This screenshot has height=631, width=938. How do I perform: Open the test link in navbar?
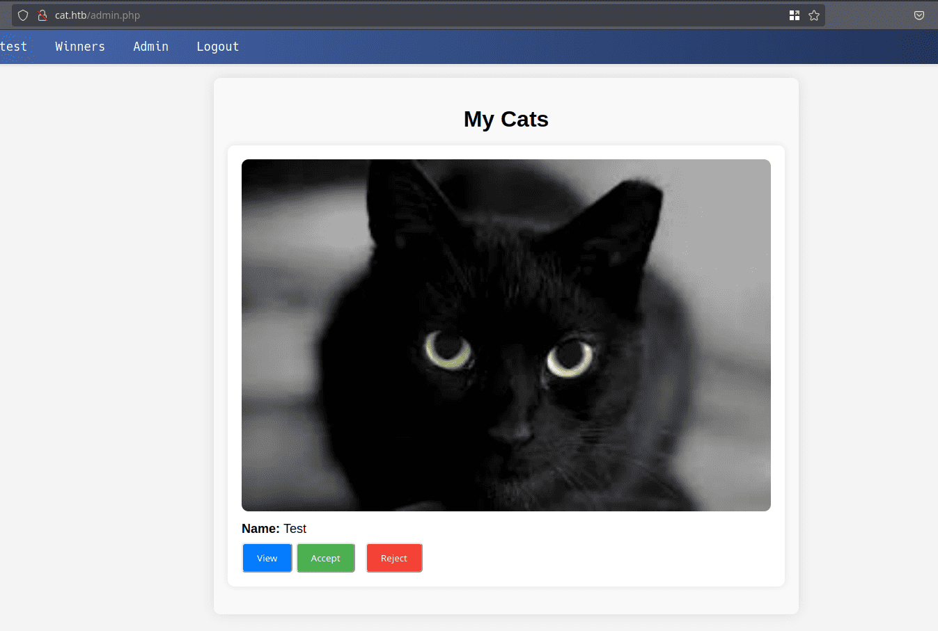click(13, 47)
